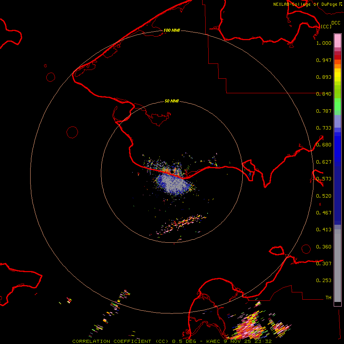Screen dimensions: 344x344
Task: Click the 0.680 color scale value
Action: pos(324,145)
